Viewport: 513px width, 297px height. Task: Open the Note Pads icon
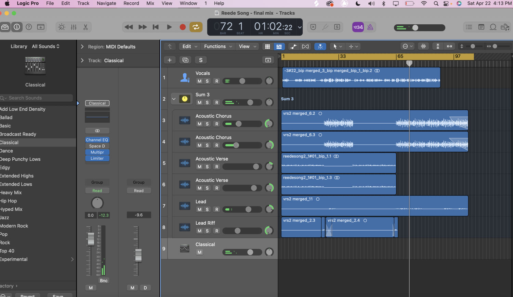coord(481,27)
